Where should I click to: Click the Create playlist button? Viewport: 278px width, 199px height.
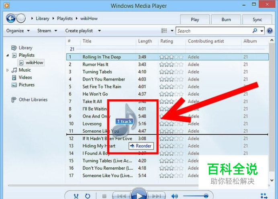[79, 31]
